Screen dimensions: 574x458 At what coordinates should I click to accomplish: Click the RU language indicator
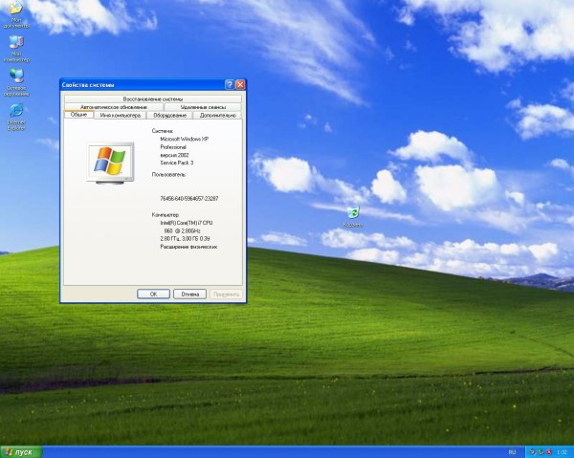(x=512, y=452)
